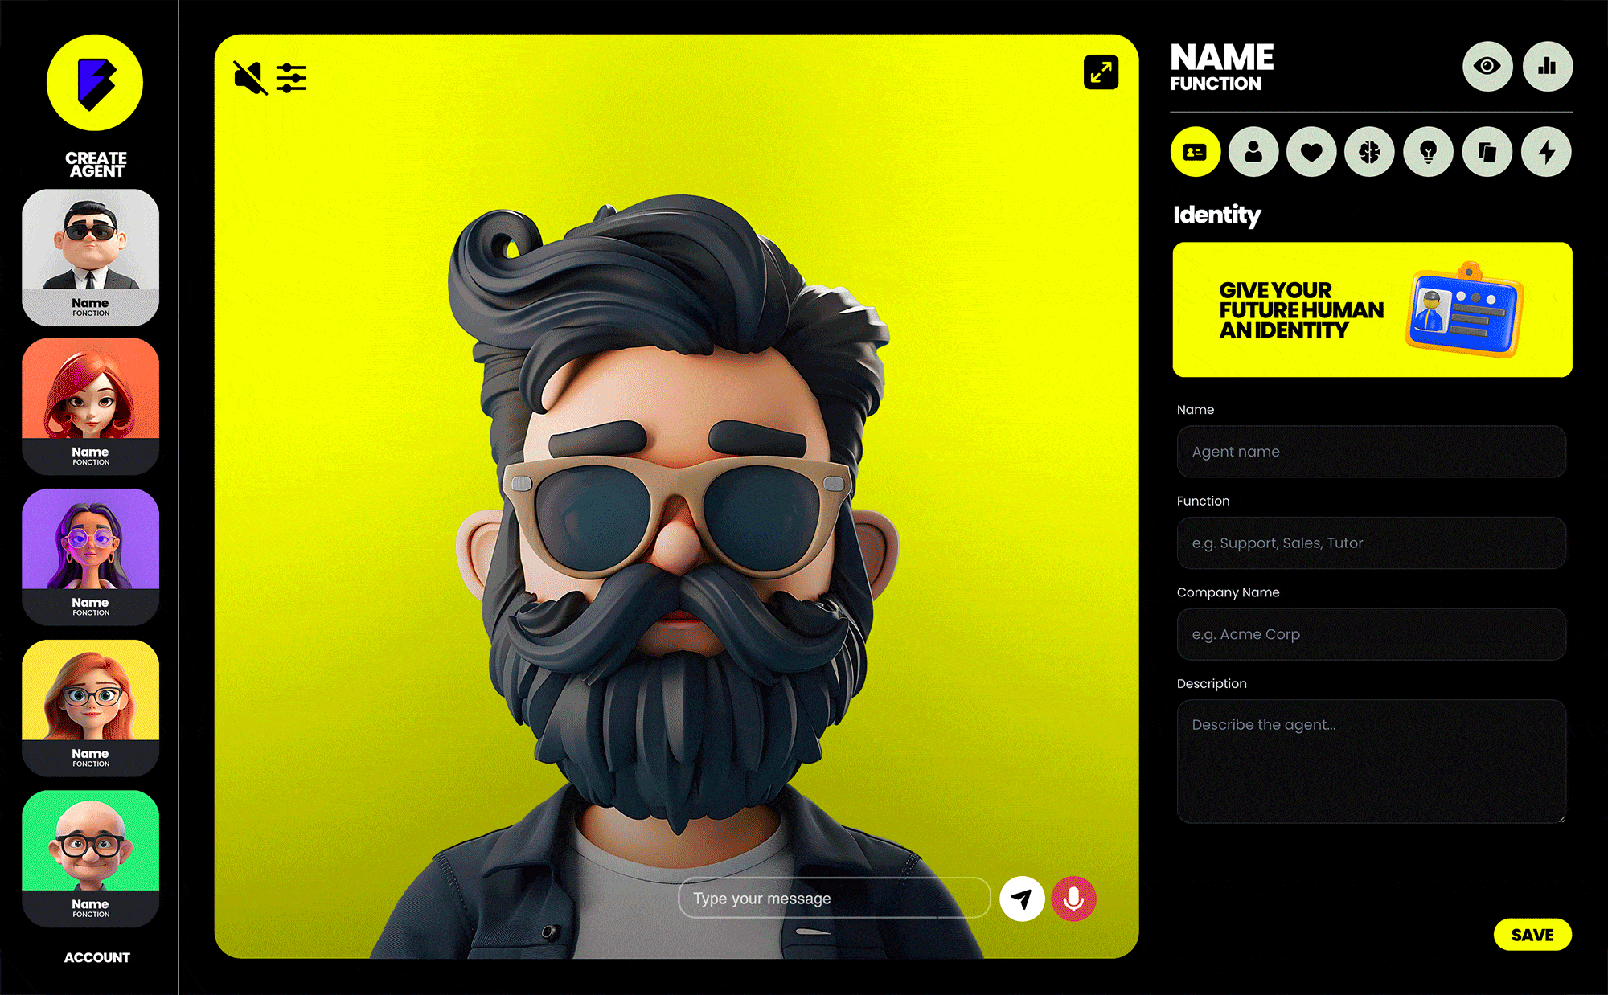Toggle the eye preview button
This screenshot has width=1608, height=995.
coord(1487,66)
